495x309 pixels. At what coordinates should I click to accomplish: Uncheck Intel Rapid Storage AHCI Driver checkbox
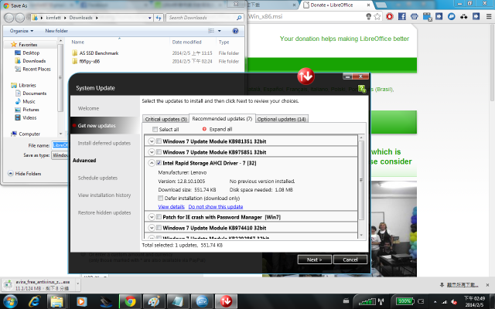click(x=159, y=163)
